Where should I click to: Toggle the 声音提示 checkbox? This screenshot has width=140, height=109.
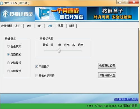[x=36, y=66]
